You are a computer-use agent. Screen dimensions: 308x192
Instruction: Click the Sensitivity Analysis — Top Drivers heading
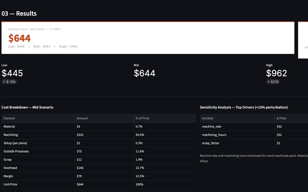pos(244,107)
